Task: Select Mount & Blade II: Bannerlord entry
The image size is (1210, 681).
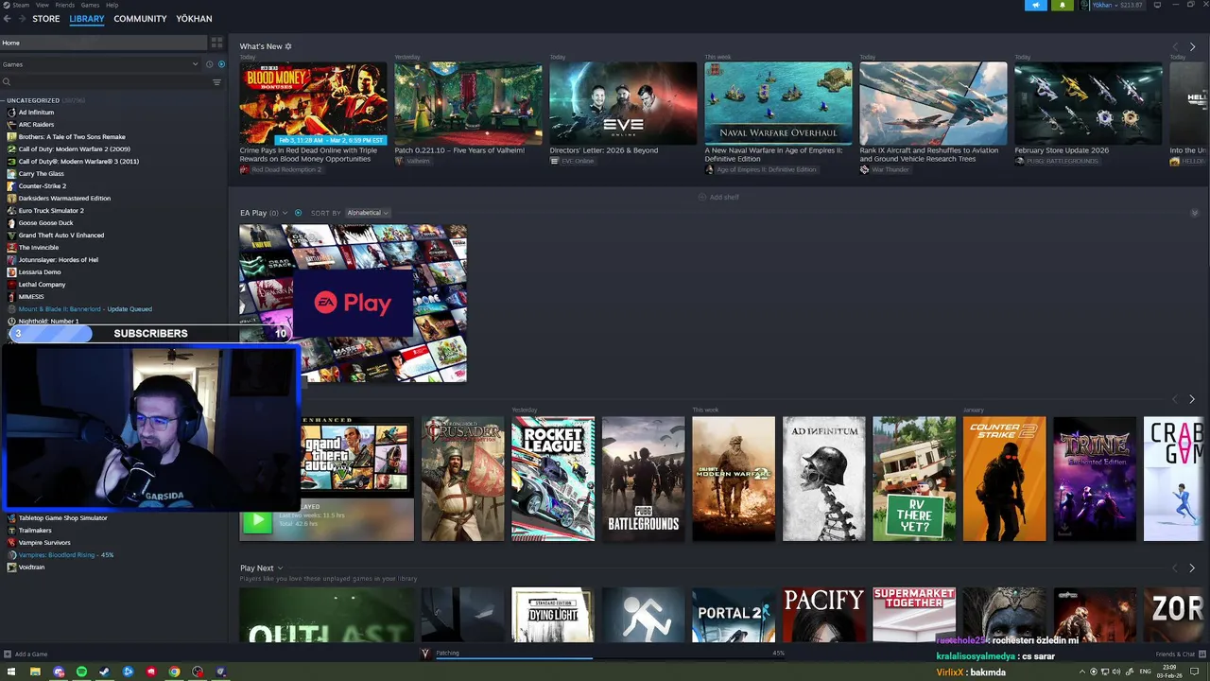Action: (85, 309)
